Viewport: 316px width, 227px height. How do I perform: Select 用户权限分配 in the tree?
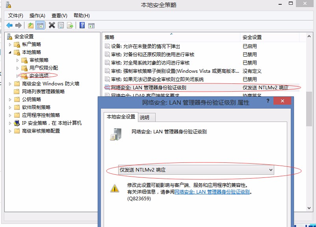click(x=43, y=68)
